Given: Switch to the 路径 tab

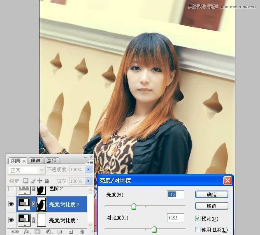Looking at the screenshot, I should coord(51,161).
